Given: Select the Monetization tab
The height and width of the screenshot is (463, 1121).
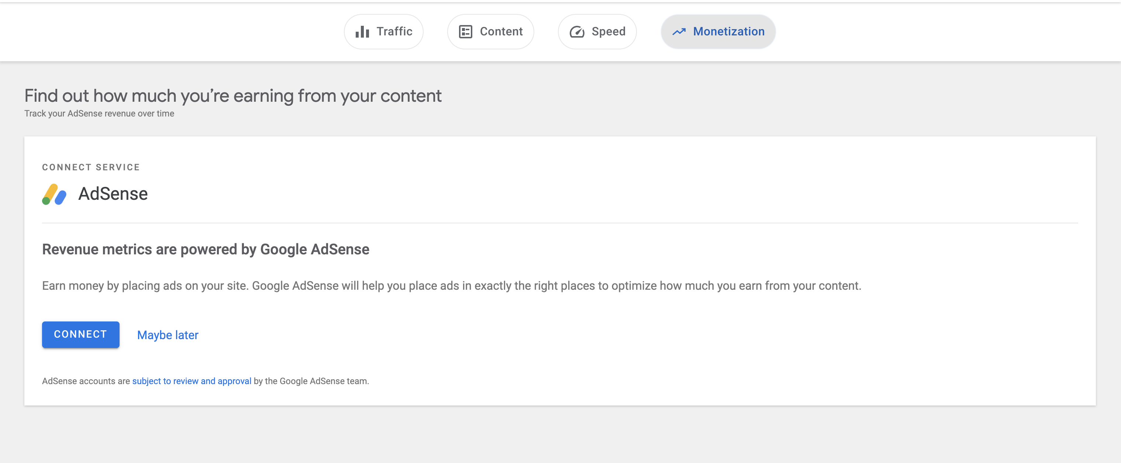Looking at the screenshot, I should click(x=718, y=31).
